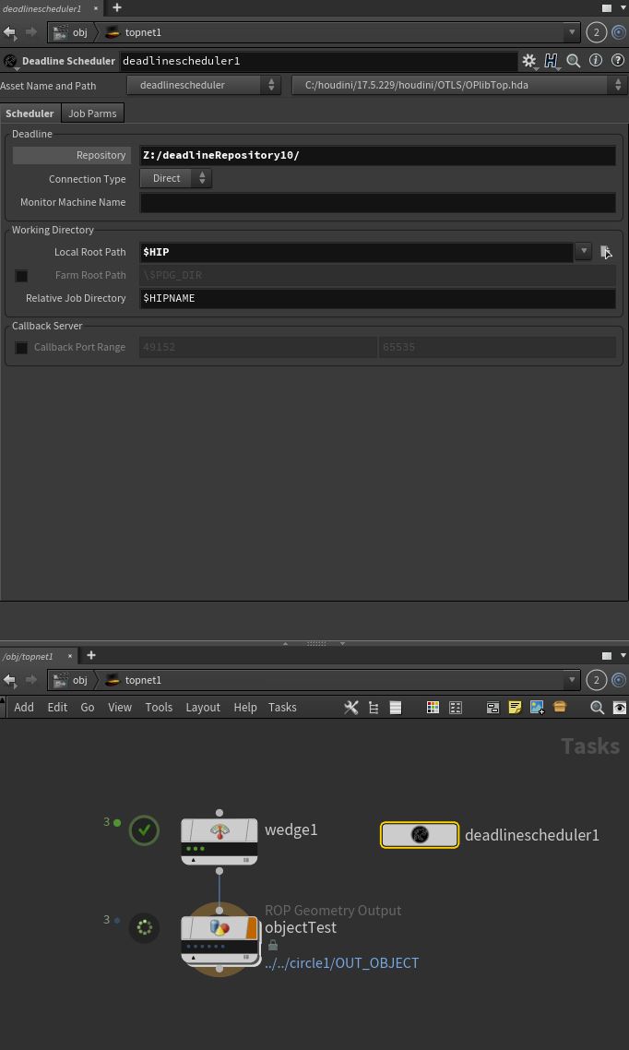
Task: Go back in the parameter pane
Action: point(9,32)
